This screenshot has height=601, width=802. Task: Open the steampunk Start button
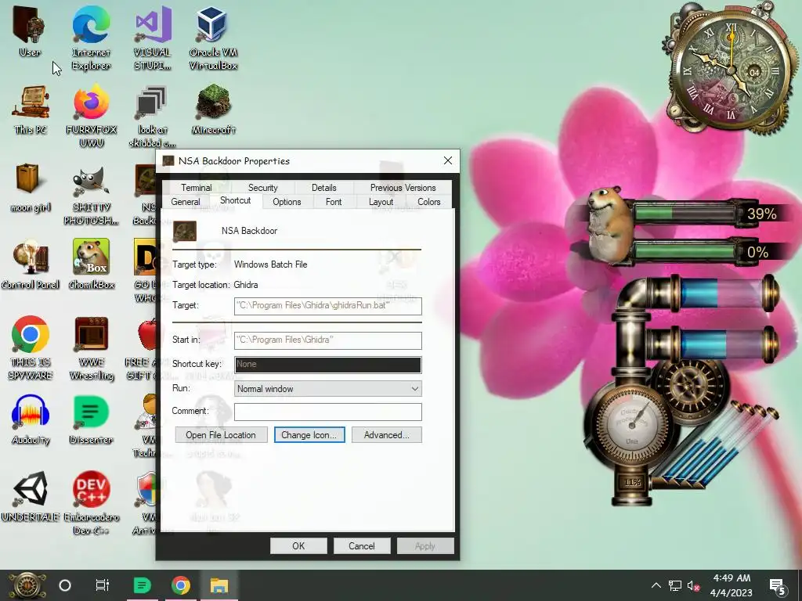click(x=27, y=585)
